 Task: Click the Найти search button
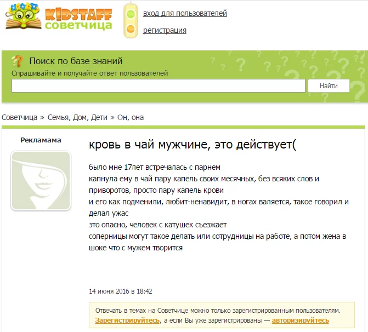[329, 86]
